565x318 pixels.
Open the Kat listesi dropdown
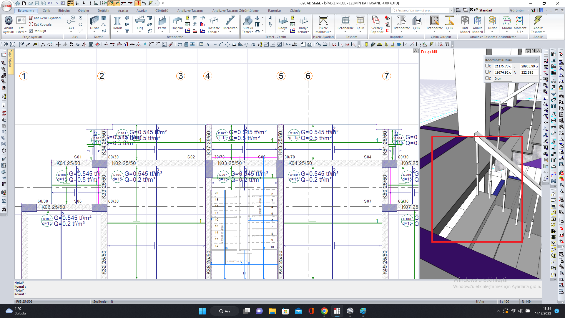point(21,25)
